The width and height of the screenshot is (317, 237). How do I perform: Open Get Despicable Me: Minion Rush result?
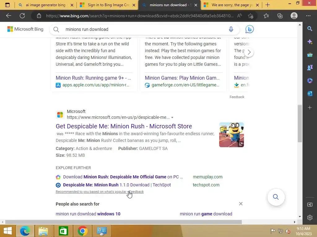(x=124, y=126)
